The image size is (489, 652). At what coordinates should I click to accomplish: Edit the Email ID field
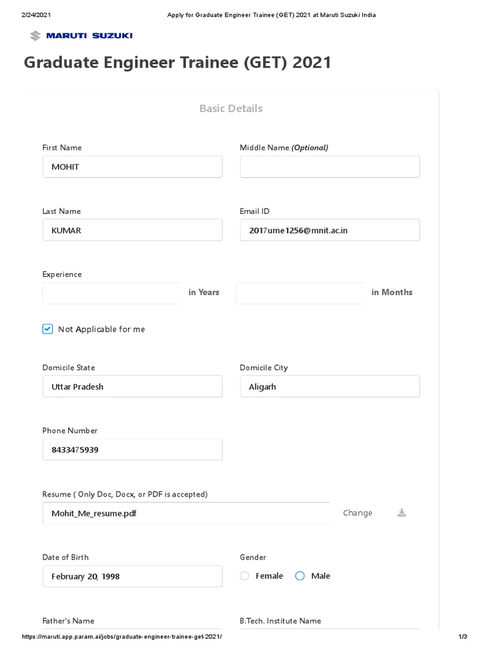[x=329, y=230]
